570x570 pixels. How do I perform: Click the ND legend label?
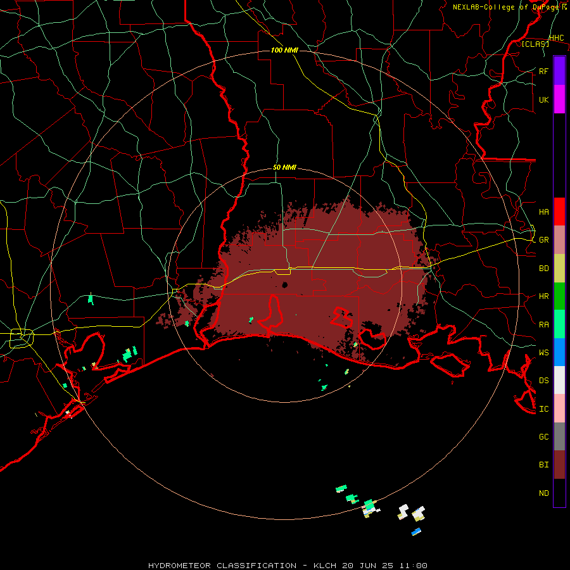[x=543, y=493]
